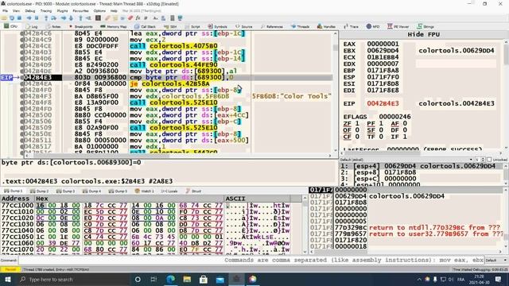The width and height of the screenshot is (509, 286).
Task: Select the EIP value 0042B4E3
Action: tap(383, 103)
